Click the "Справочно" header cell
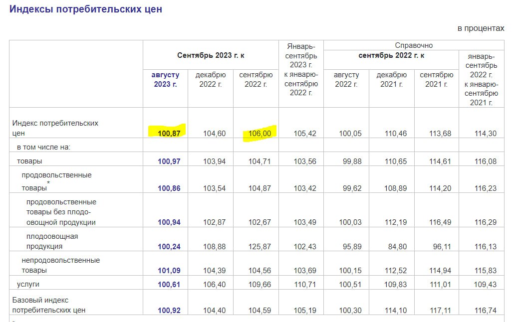 pyautogui.click(x=414, y=45)
